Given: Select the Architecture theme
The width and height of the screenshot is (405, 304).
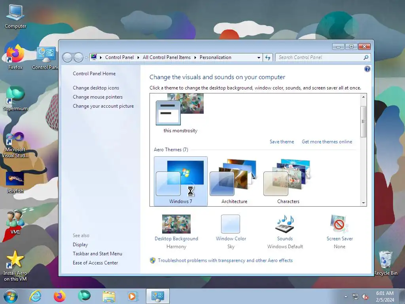Looking at the screenshot, I should pyautogui.click(x=234, y=181).
